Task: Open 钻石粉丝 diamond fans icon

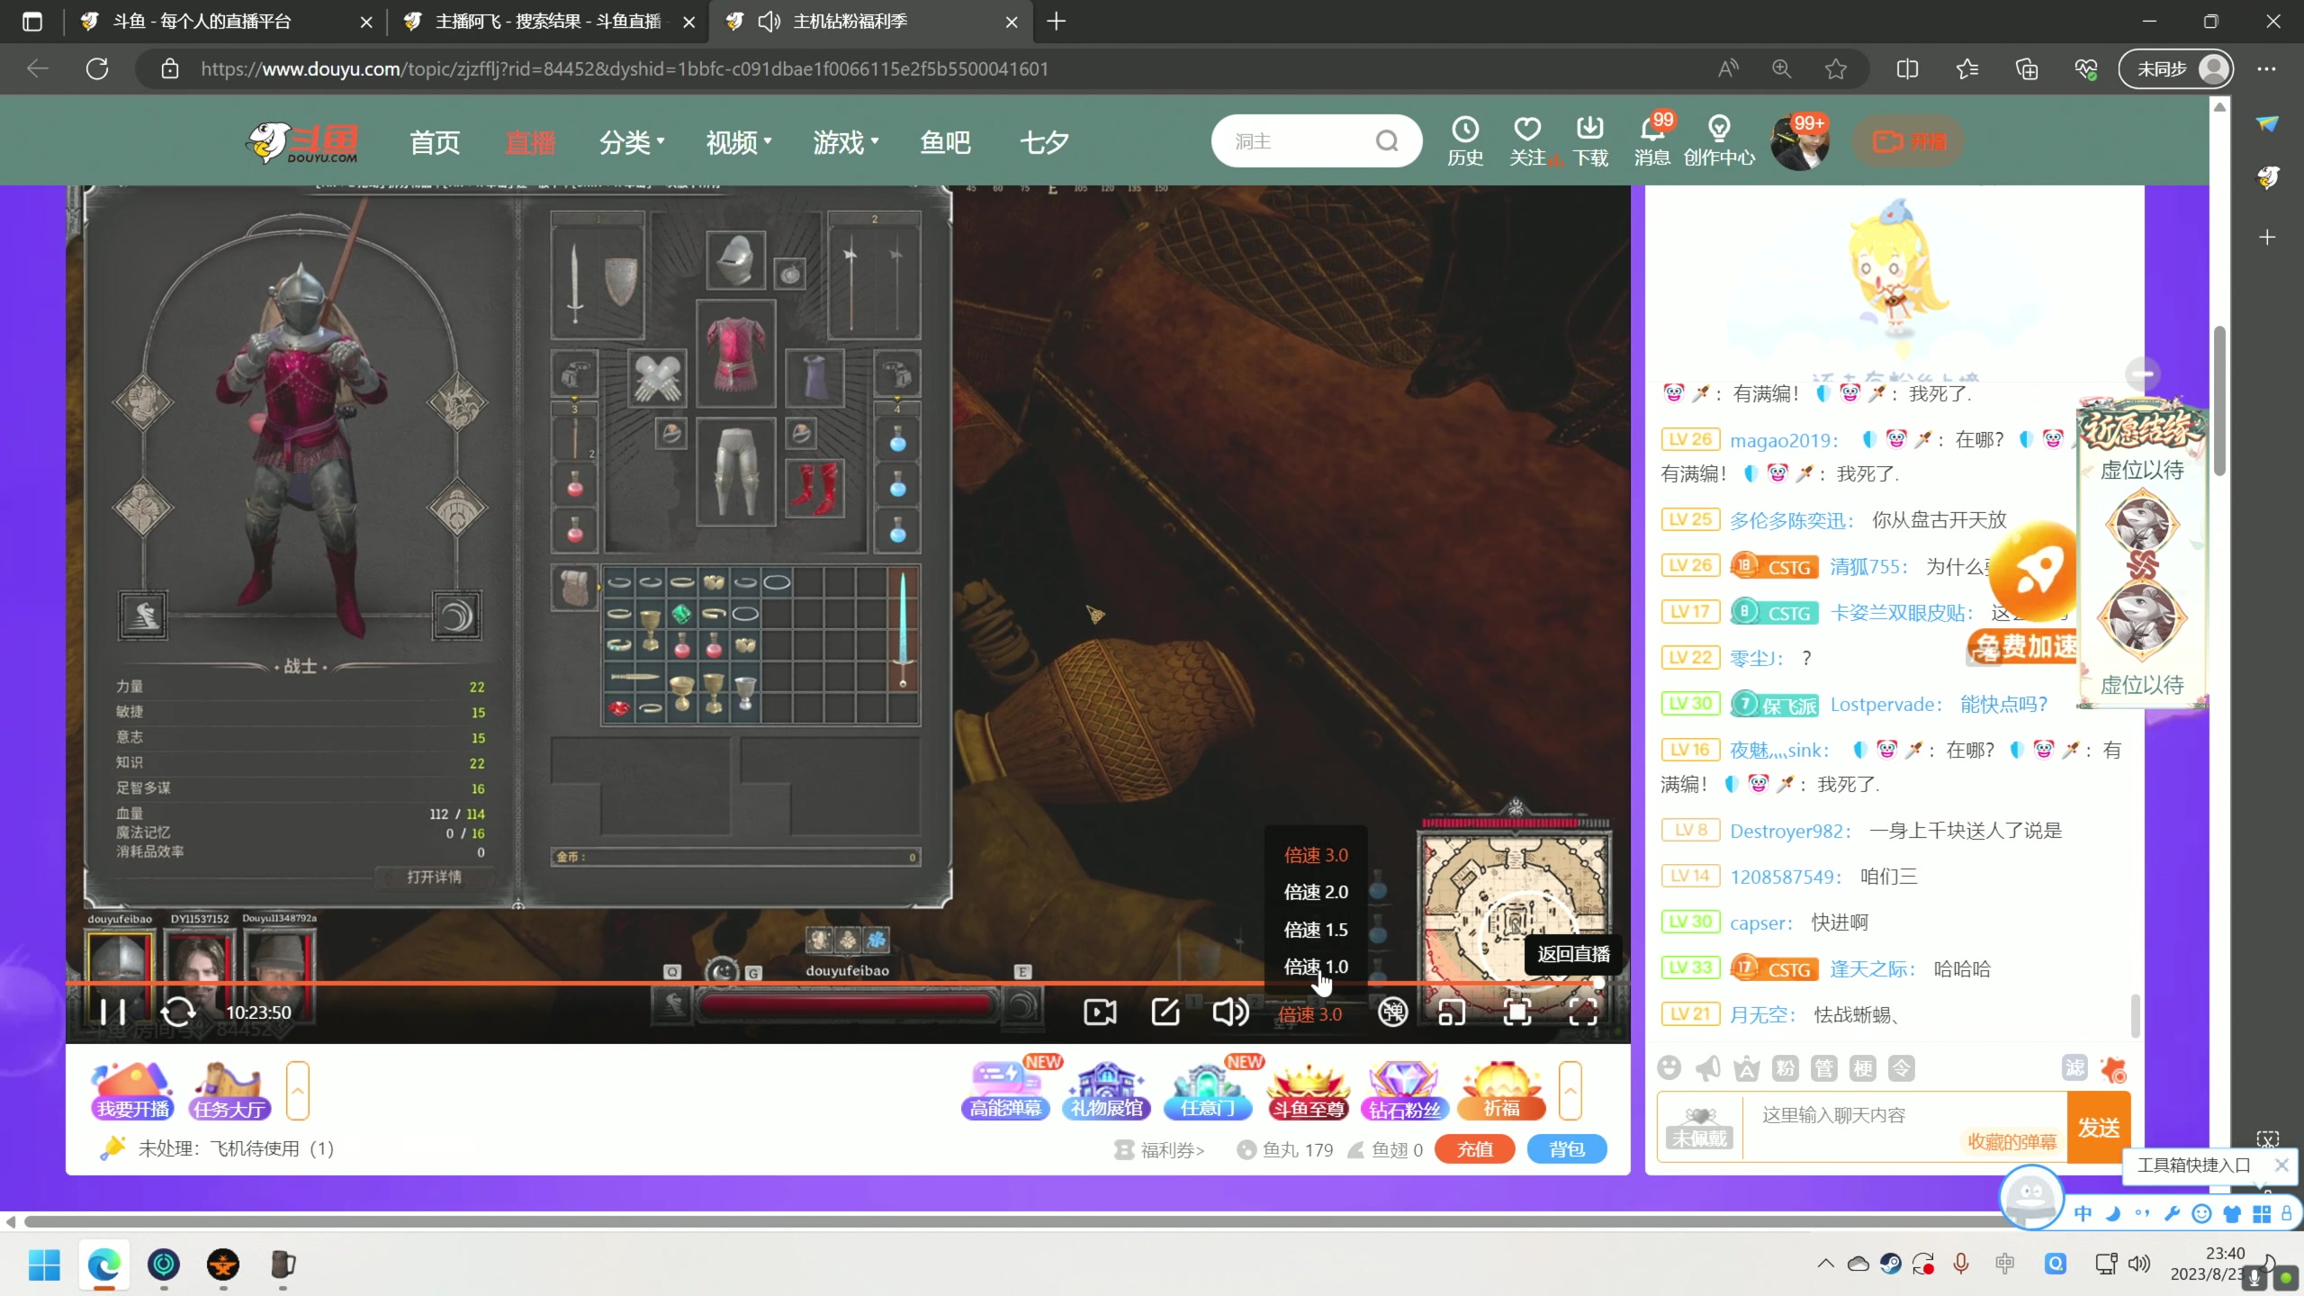Action: coord(1405,1090)
